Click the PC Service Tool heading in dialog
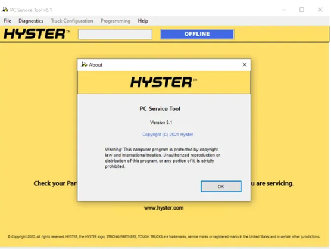The image size is (331, 249). (x=160, y=109)
